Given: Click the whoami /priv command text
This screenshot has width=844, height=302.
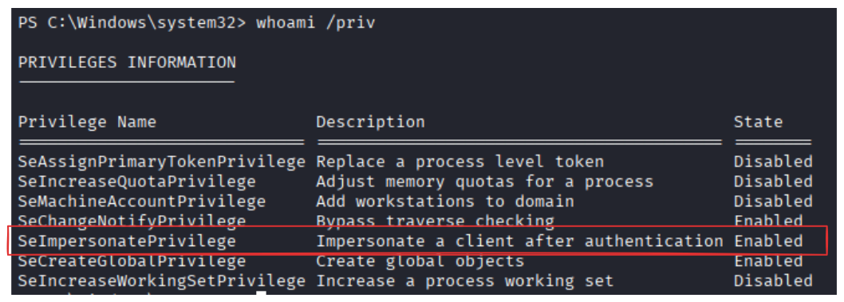Looking at the screenshot, I should tap(315, 24).
